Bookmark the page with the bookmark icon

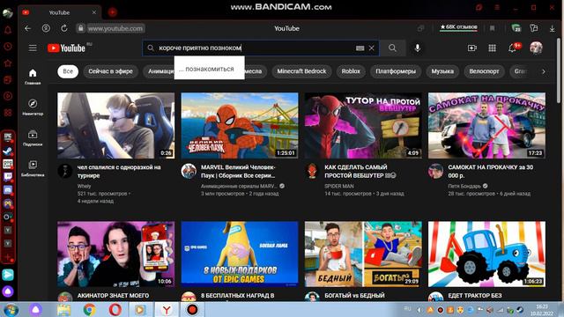pyautogui.click(x=492, y=28)
